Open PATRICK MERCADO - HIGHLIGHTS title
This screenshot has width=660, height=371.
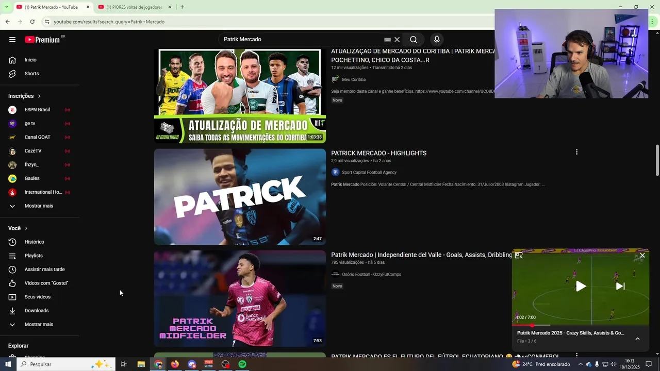click(378, 153)
